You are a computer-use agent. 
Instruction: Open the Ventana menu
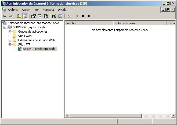48,10
